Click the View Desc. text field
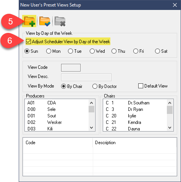The height and width of the screenshot is (182, 181). click(x=86, y=77)
